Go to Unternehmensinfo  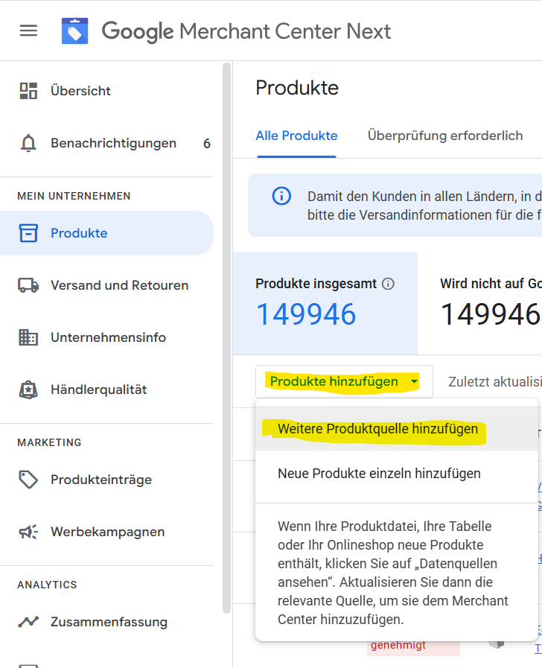coord(106,337)
